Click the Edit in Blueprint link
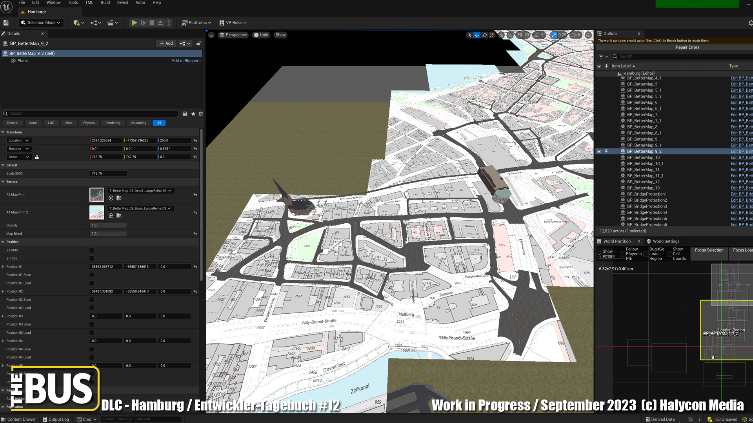Viewport: 753px width, 423px height. pos(186,61)
